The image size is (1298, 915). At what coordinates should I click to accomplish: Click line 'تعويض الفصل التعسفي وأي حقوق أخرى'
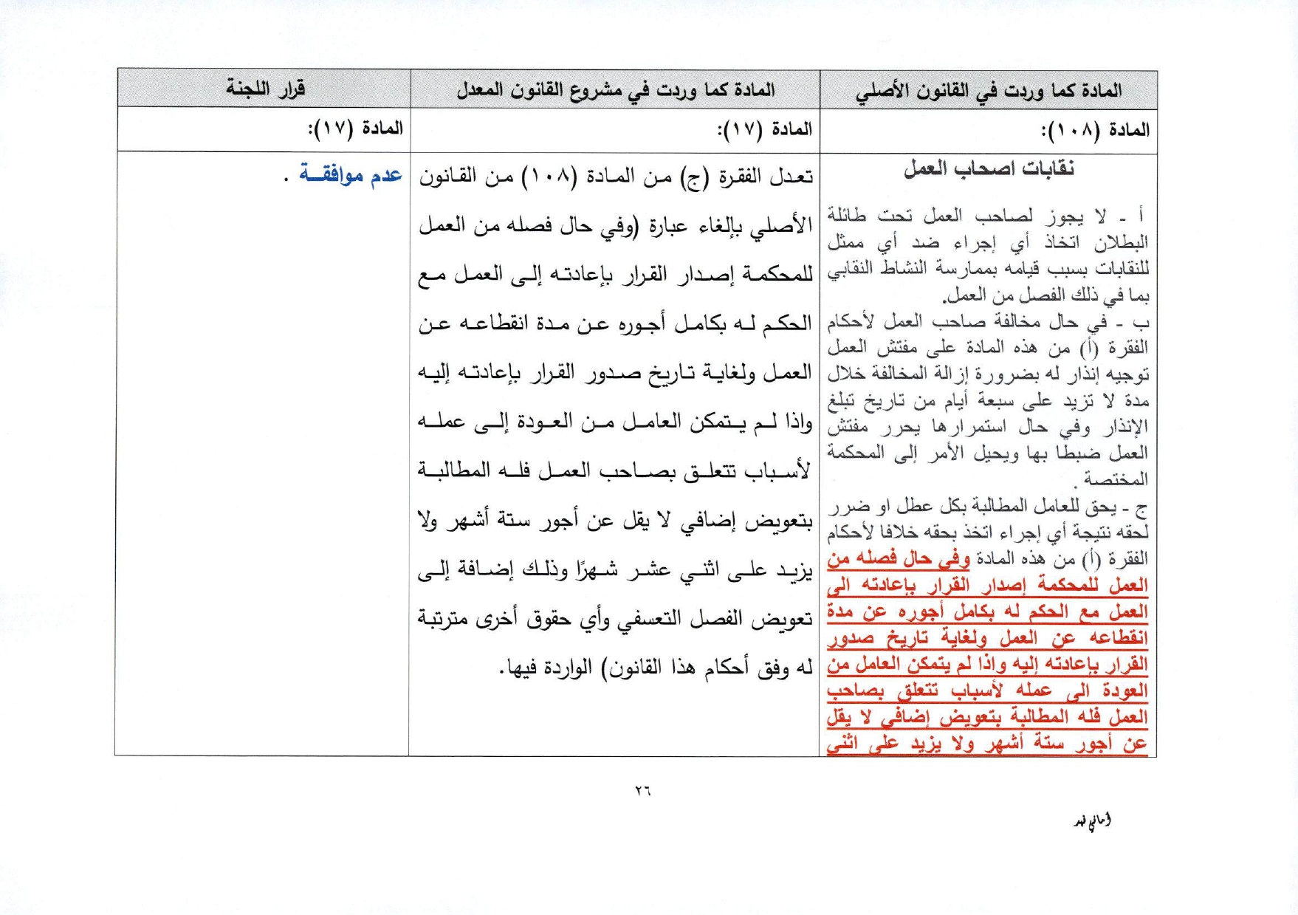point(615,619)
